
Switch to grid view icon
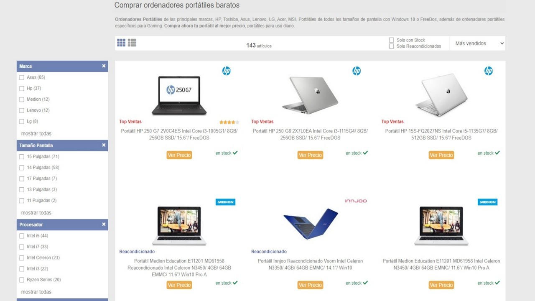[x=121, y=43]
